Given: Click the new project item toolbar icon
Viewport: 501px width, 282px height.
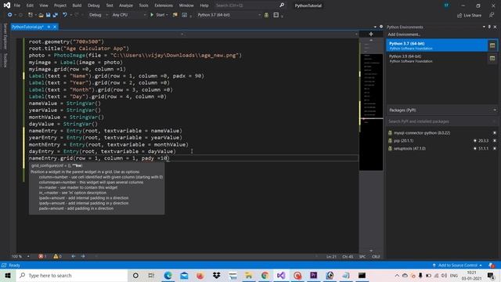Looking at the screenshot, I should pyautogui.click(x=31, y=15).
